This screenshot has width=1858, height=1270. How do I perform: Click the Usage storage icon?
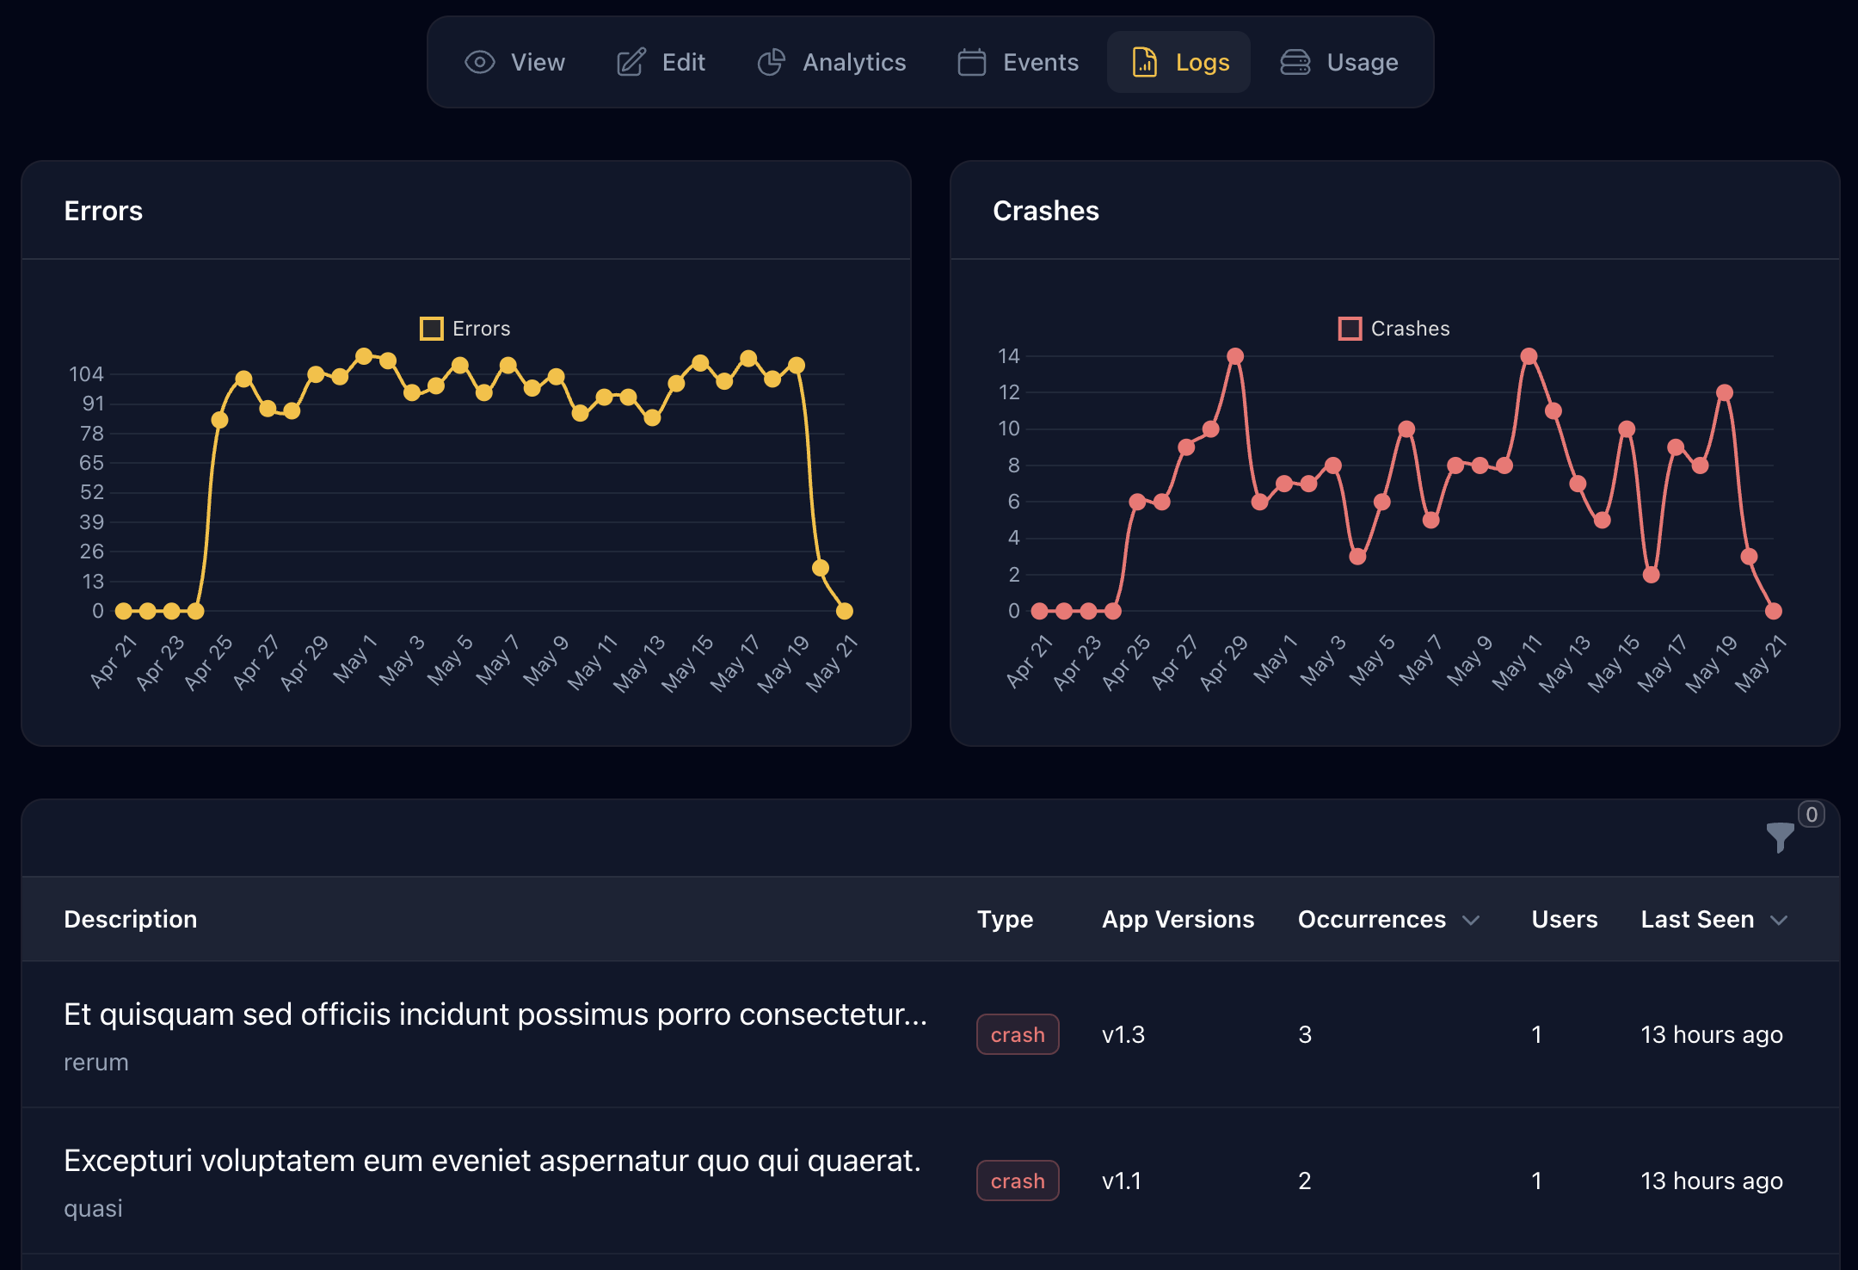click(1295, 62)
